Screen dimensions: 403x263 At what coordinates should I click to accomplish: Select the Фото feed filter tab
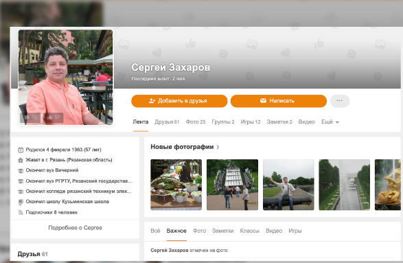(x=200, y=231)
